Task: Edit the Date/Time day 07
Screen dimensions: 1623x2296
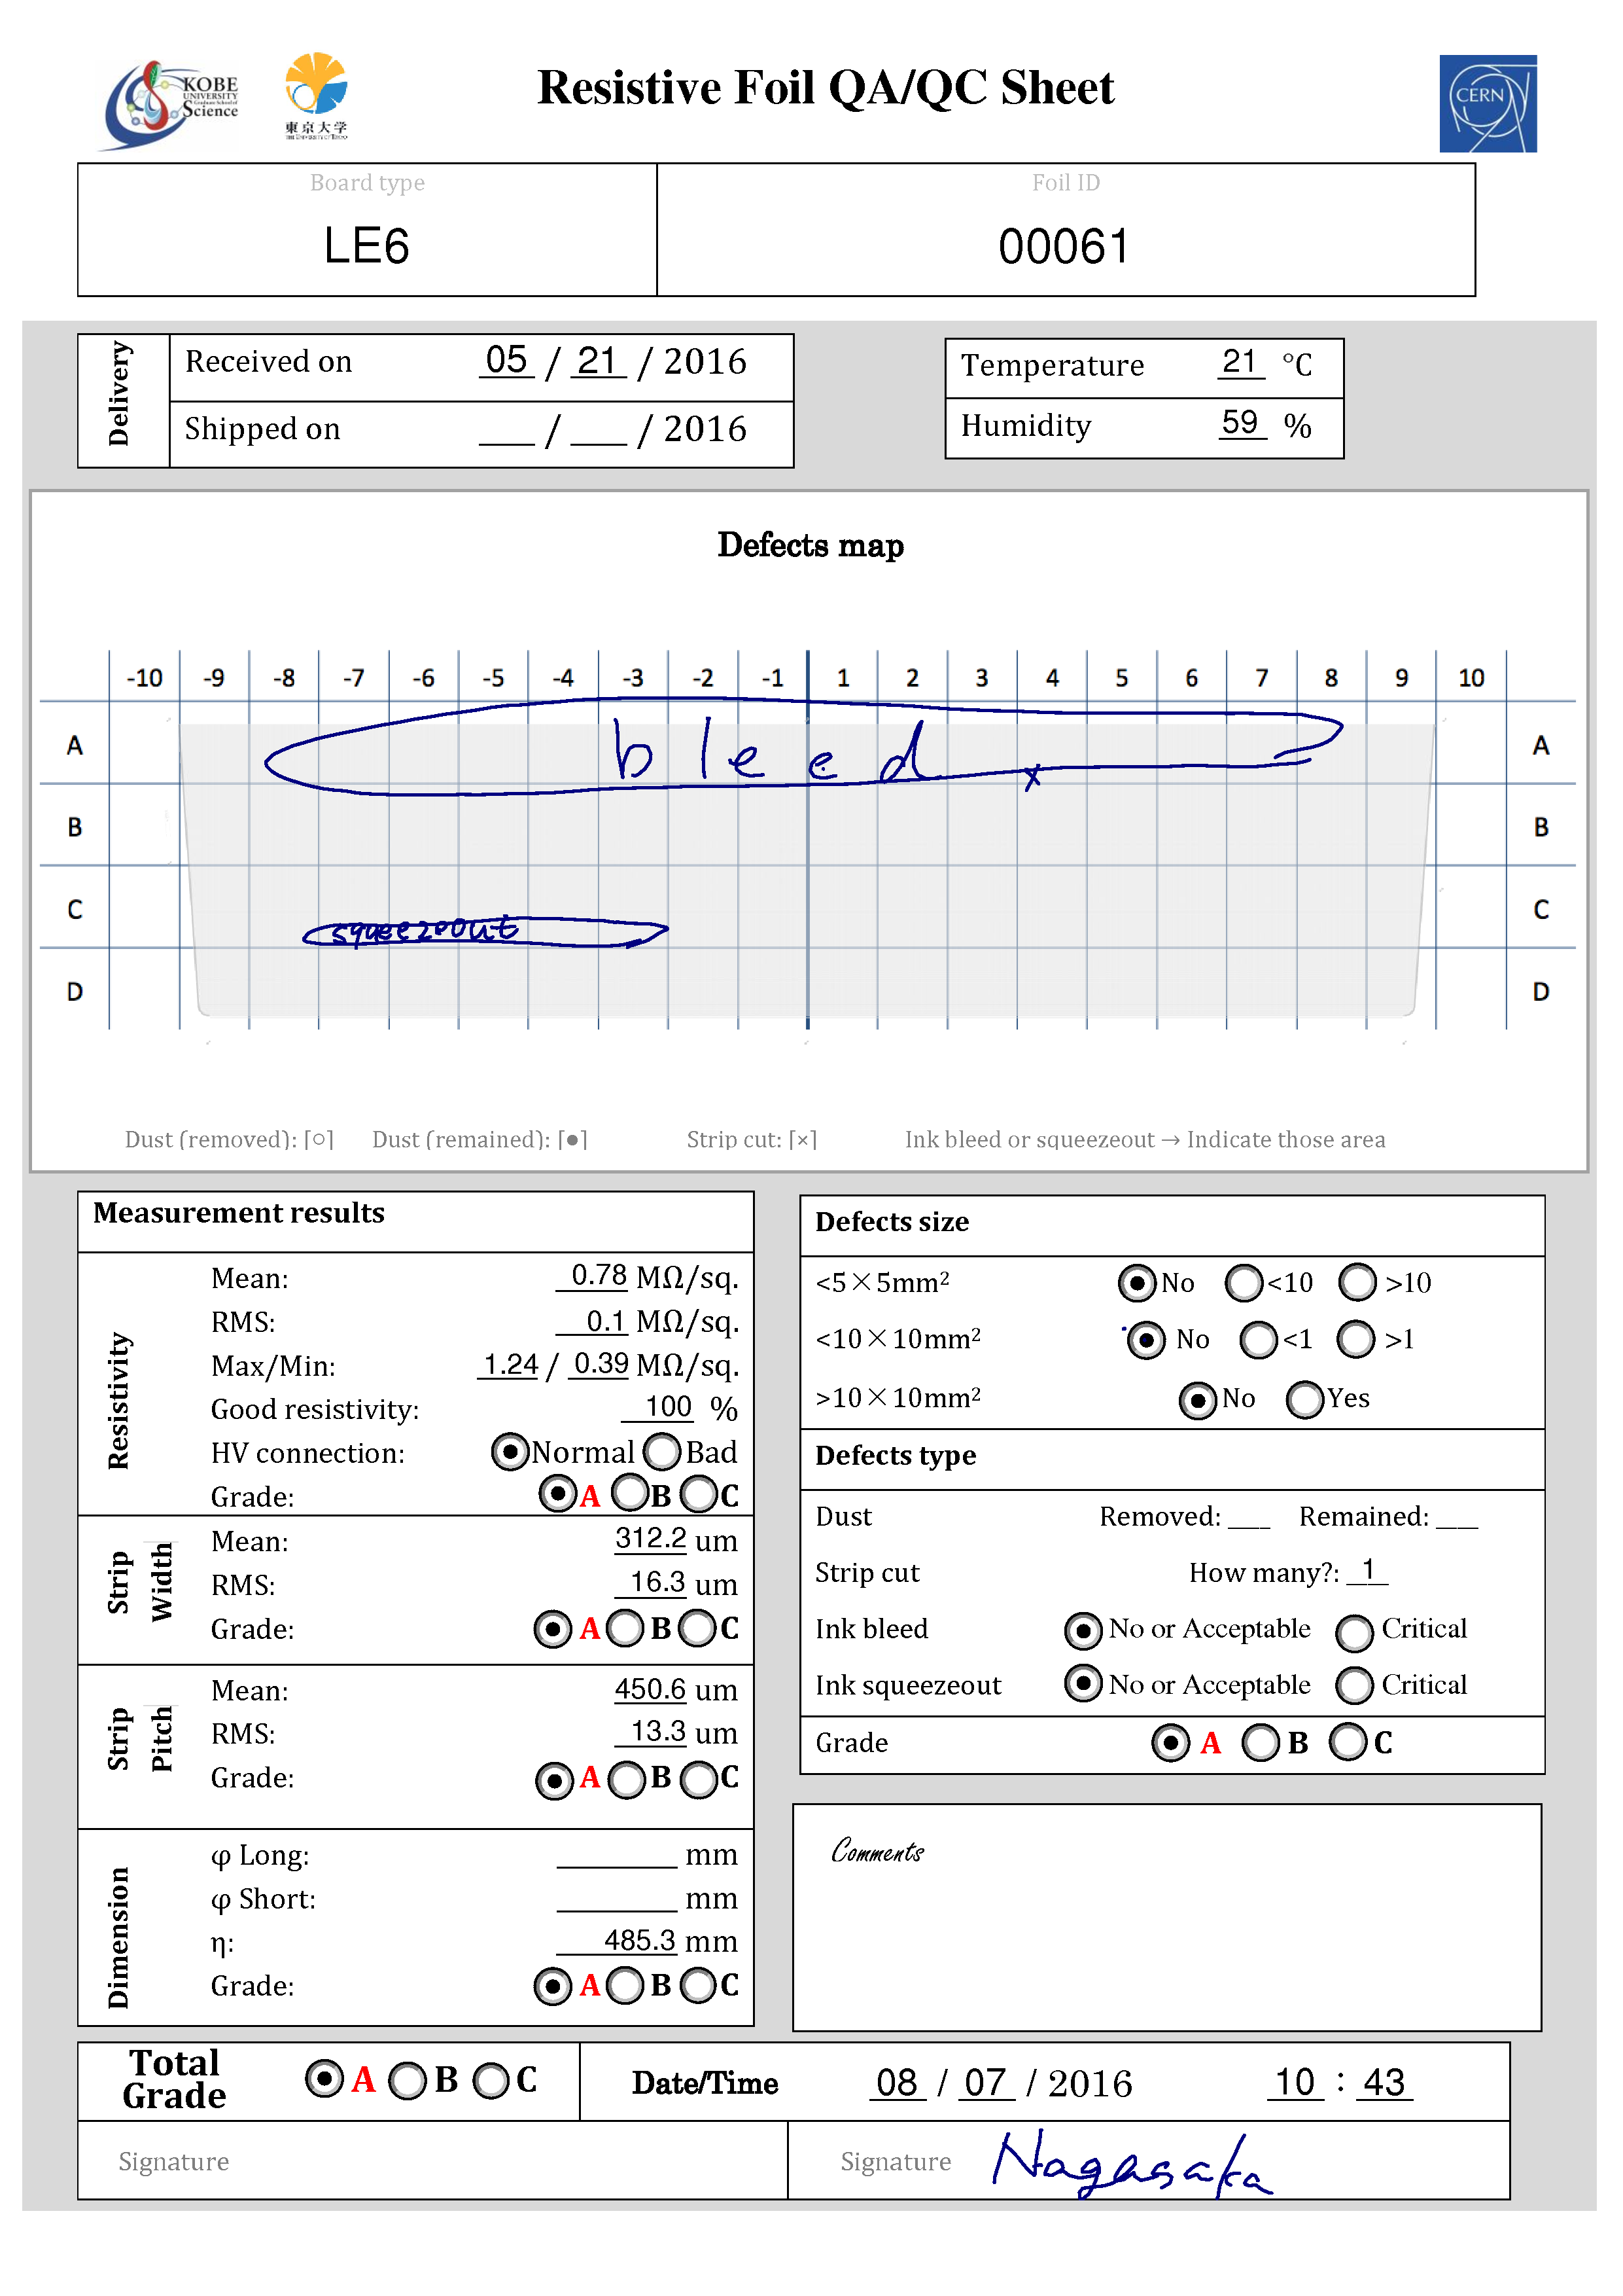Action: [x=986, y=2082]
